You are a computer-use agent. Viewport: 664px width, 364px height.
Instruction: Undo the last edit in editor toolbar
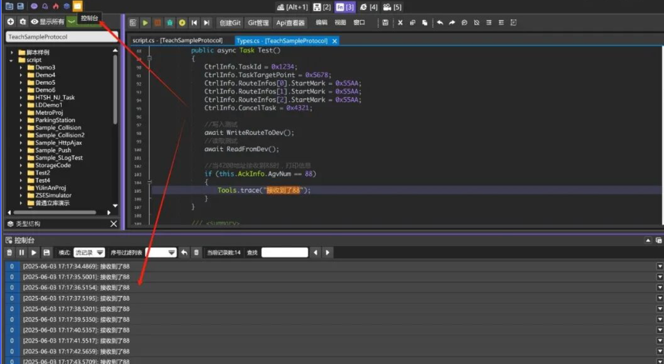[440, 23]
